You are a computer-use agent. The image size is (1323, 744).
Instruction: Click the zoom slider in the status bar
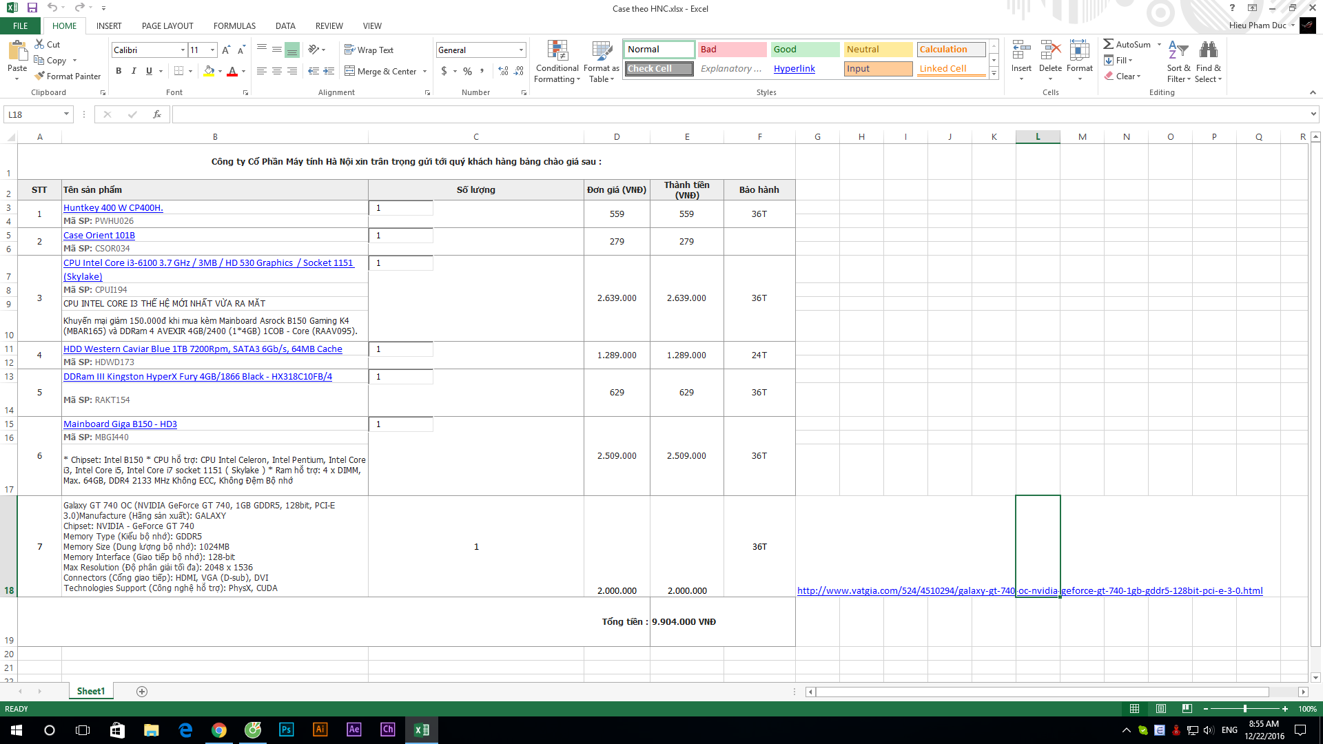(1244, 708)
